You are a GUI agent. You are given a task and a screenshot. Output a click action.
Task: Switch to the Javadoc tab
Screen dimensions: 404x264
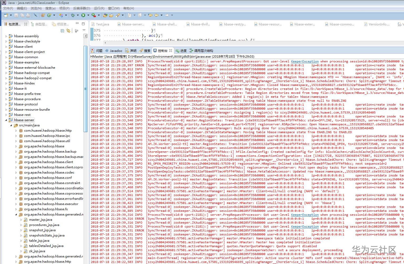point(114,51)
